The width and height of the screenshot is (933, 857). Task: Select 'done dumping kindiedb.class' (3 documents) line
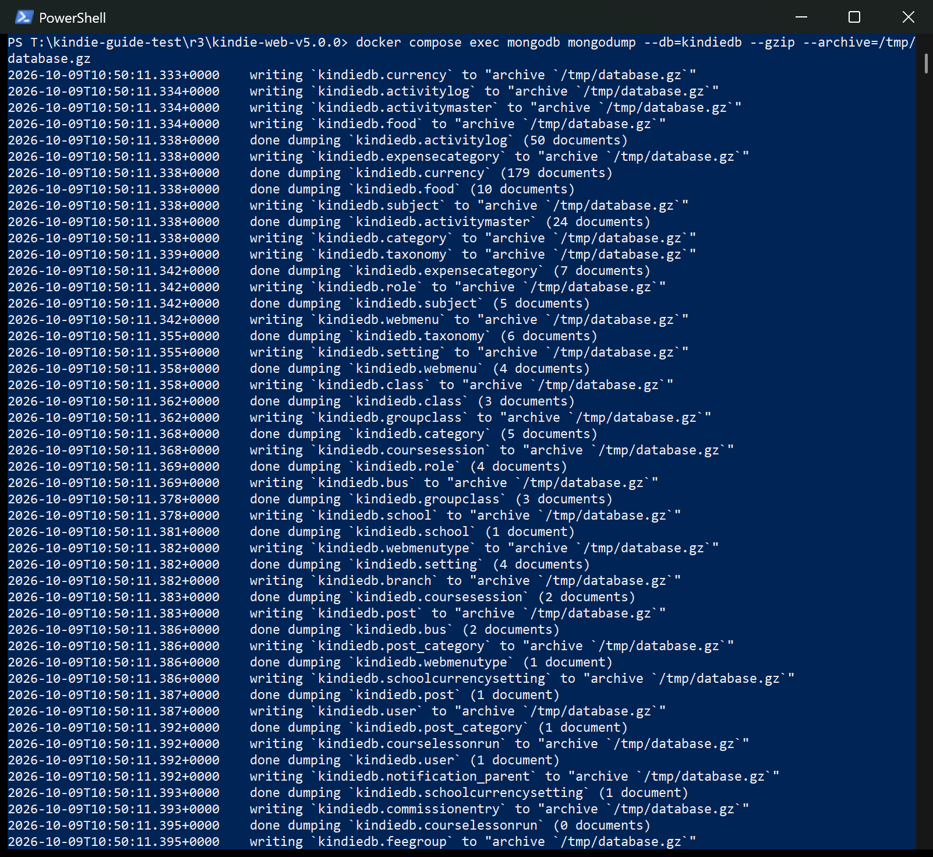point(291,401)
